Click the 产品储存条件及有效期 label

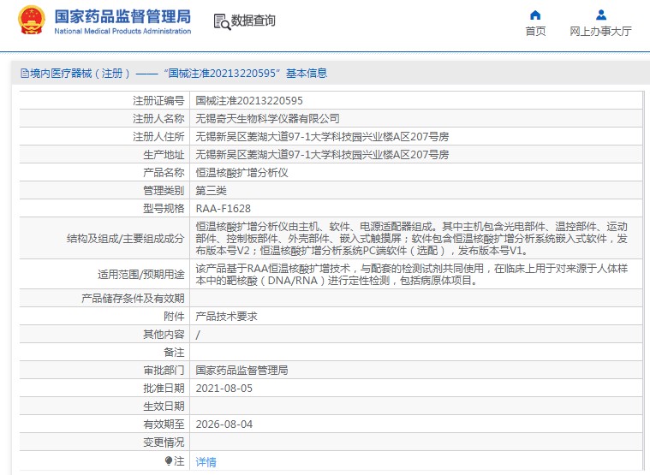[133, 299]
